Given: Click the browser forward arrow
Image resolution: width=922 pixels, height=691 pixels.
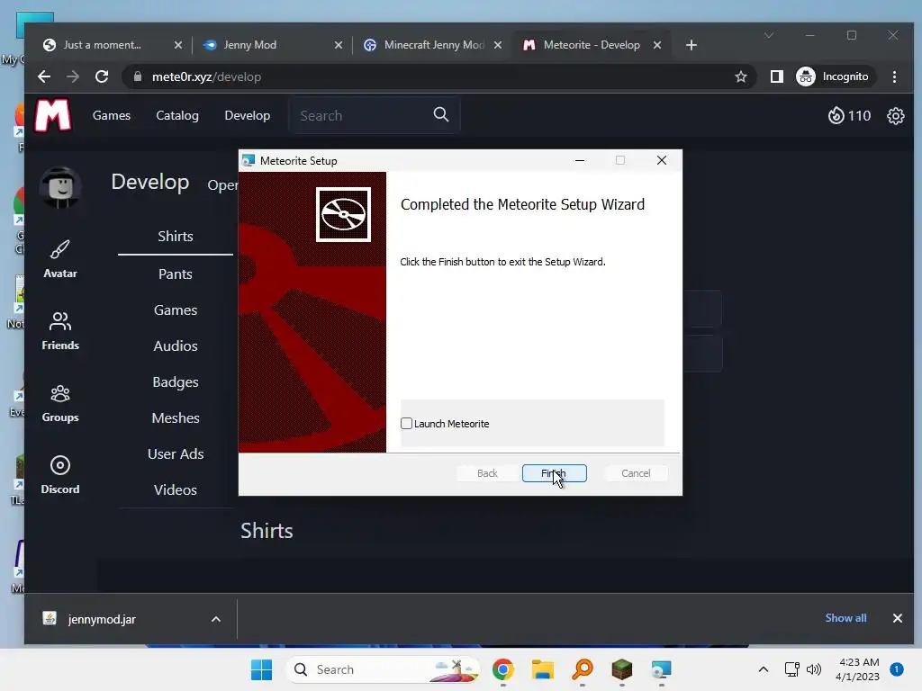Looking at the screenshot, I should point(73,76).
